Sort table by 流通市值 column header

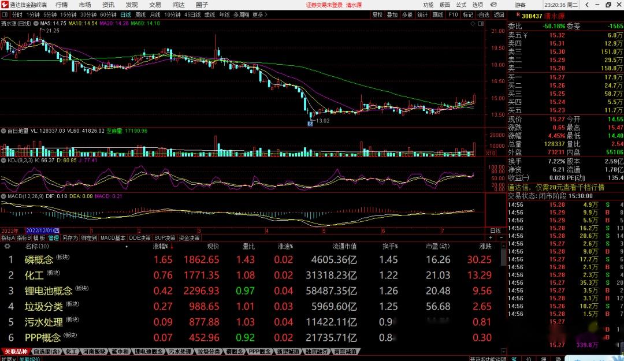(x=344, y=247)
